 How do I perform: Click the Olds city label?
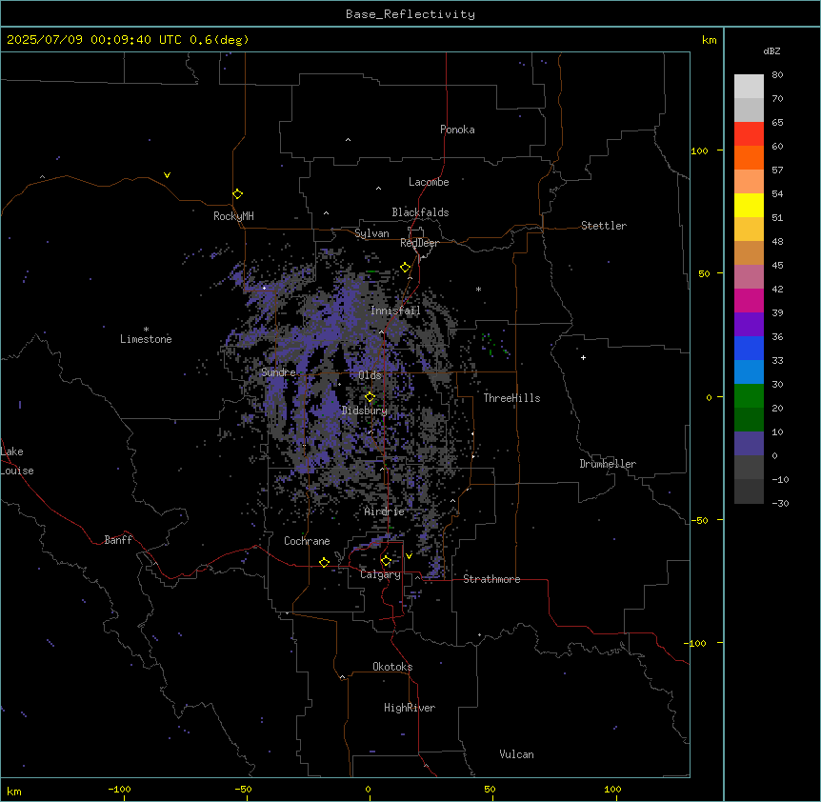370,375
